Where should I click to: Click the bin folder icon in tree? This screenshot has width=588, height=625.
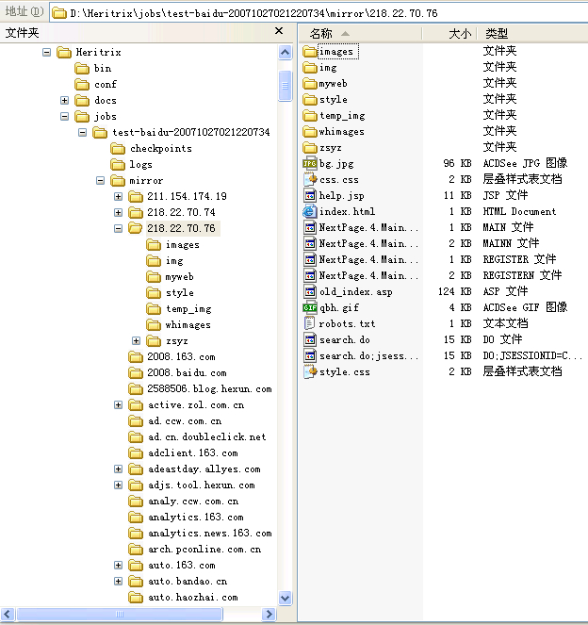(82, 68)
